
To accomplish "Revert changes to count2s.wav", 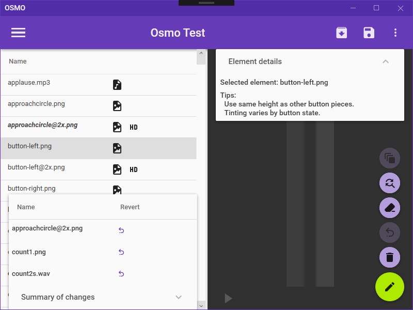I will click(x=121, y=274).
